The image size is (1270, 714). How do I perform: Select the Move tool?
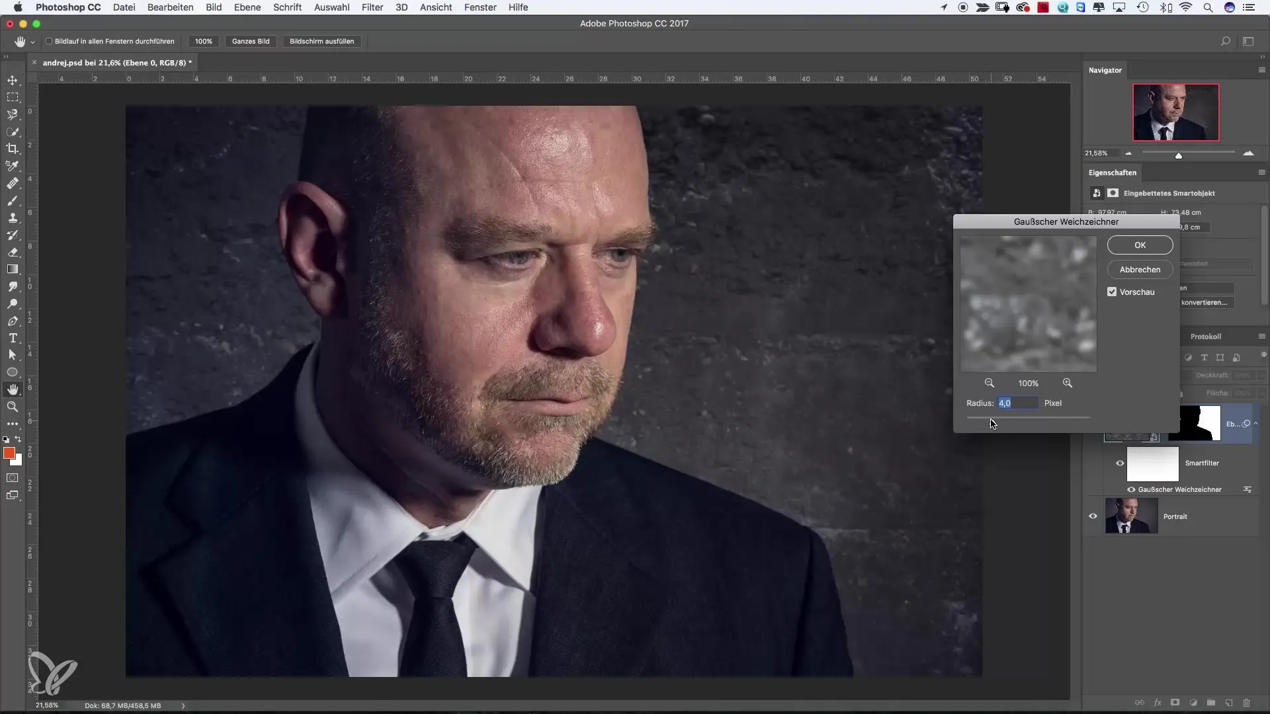[x=13, y=80]
